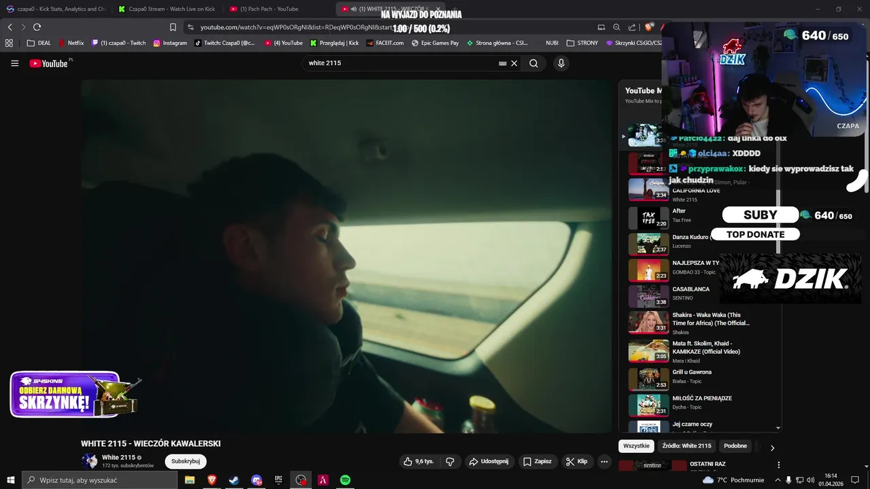Select the Wszystkie filter chip
This screenshot has width=870, height=489.
(637, 446)
